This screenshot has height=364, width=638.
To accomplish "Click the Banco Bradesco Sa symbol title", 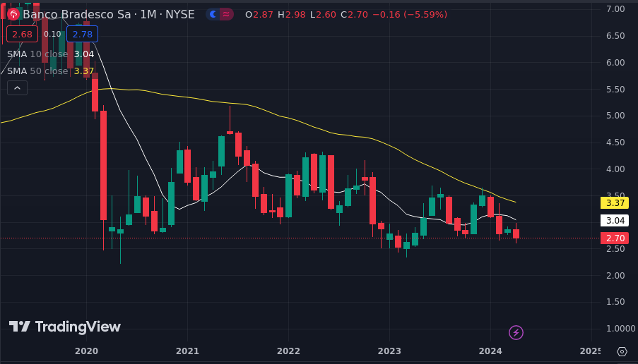I will (x=77, y=15).
